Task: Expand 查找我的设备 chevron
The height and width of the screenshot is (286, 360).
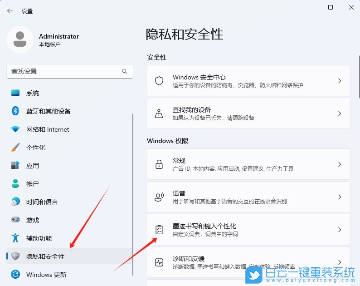Action: (x=340, y=113)
